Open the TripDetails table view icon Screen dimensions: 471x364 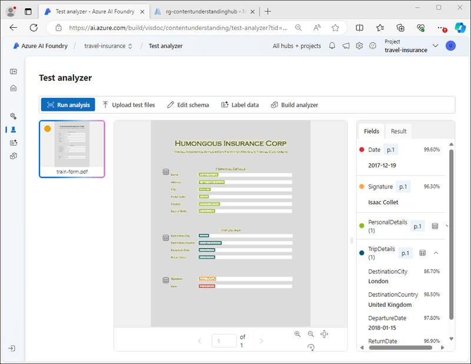pyautogui.click(x=422, y=253)
